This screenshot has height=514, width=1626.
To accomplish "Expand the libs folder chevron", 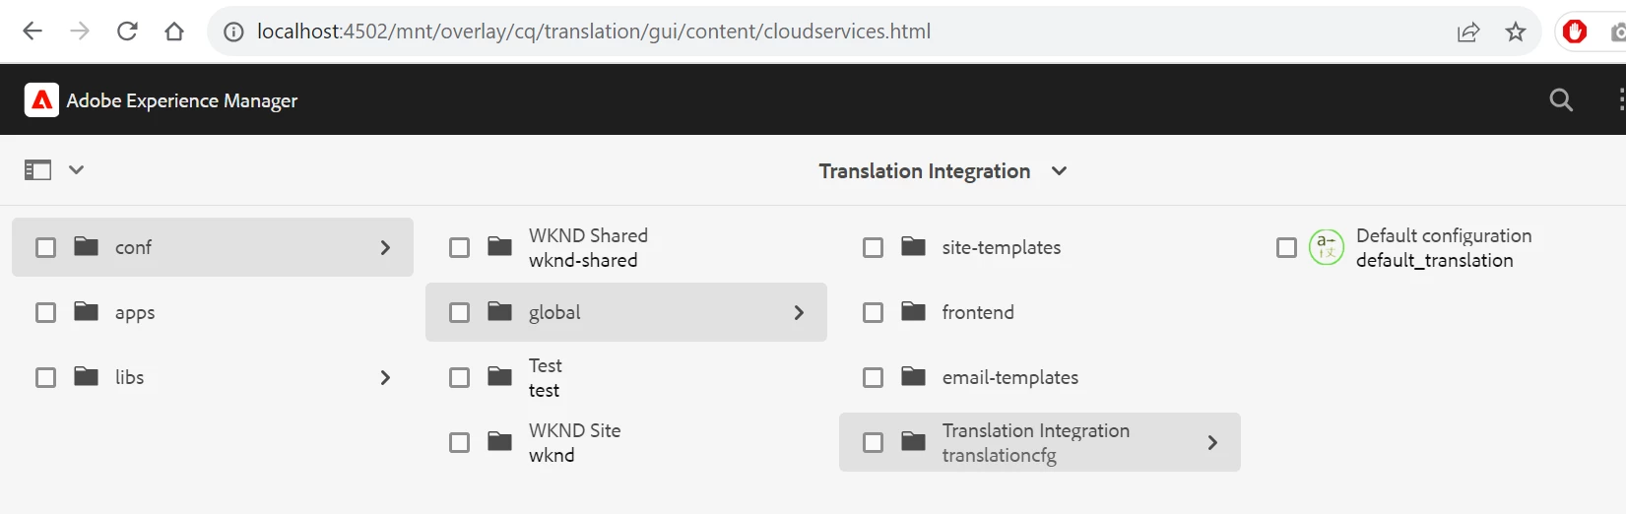I will (385, 377).
